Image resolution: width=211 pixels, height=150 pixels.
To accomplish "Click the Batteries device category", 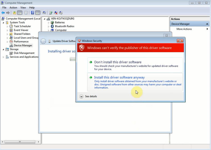I will coord(60,22).
